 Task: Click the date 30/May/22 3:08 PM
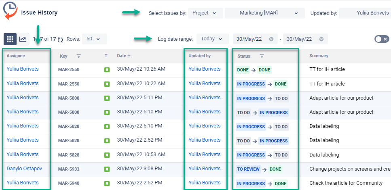139,169
